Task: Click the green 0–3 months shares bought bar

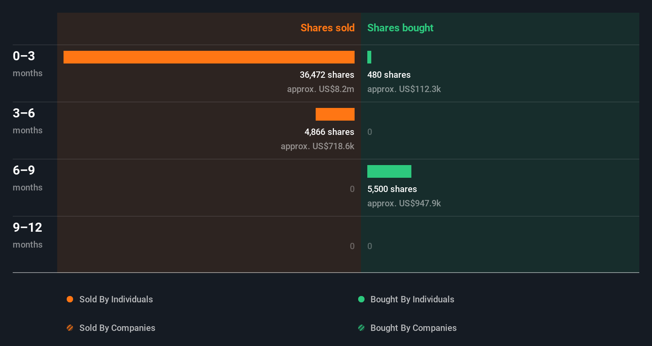Action: coord(369,57)
